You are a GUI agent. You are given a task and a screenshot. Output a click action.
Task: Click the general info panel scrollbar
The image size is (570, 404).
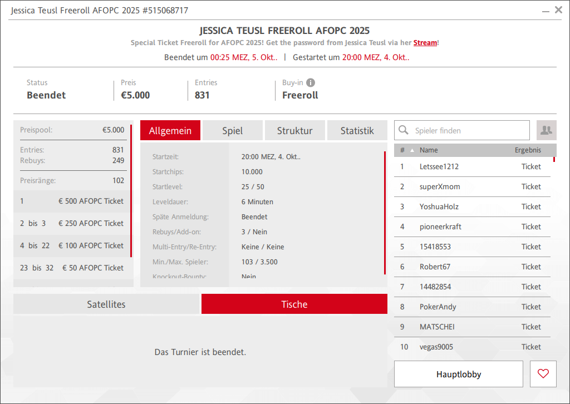(x=385, y=213)
